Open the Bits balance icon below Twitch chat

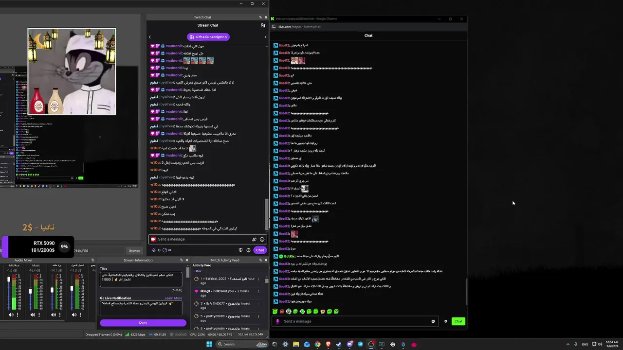tap(154, 250)
